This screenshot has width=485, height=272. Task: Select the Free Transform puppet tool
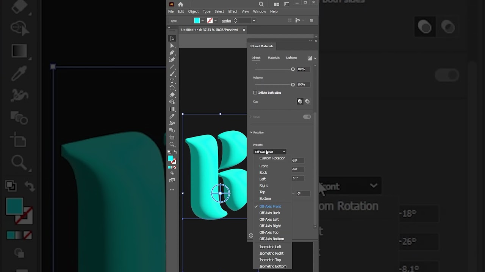[x=172, y=123]
